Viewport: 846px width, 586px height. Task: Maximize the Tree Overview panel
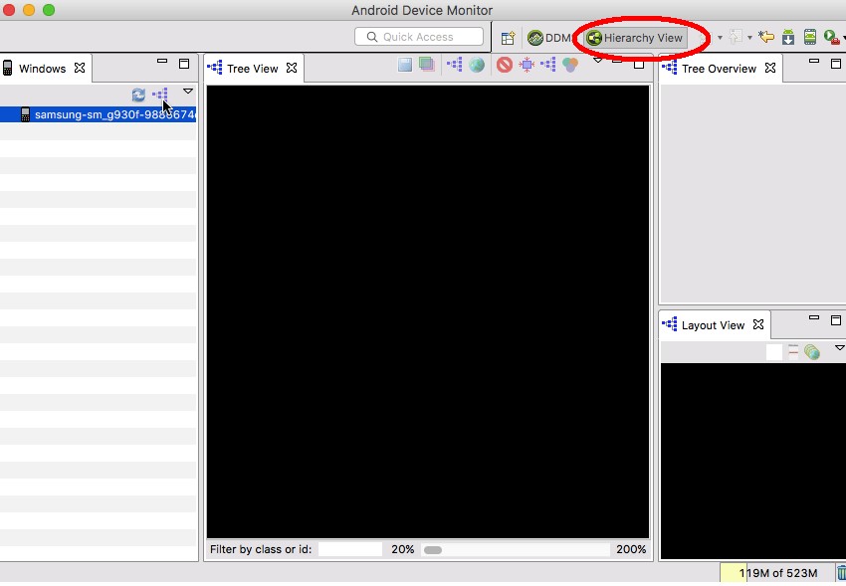coord(836,64)
